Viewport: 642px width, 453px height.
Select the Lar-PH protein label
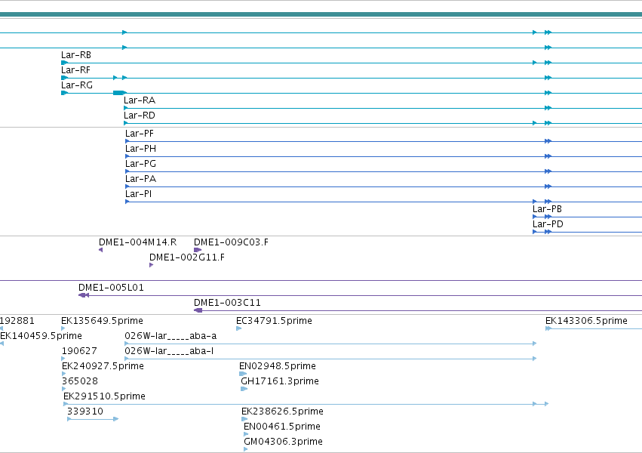(x=140, y=149)
